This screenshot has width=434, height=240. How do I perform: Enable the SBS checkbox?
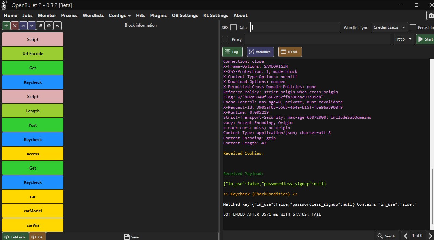(x=234, y=27)
